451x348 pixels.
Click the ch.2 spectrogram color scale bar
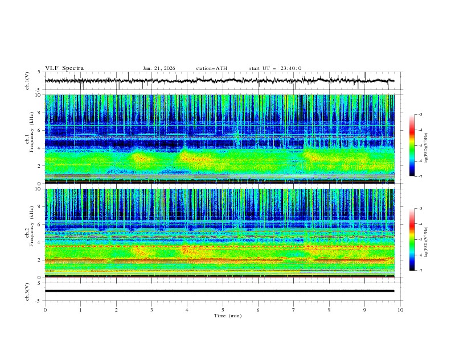tap(412, 239)
